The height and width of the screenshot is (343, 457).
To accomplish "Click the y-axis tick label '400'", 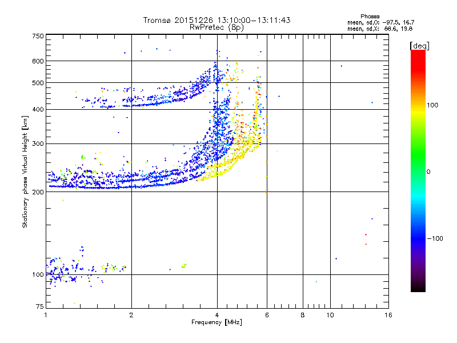I will [38, 110].
